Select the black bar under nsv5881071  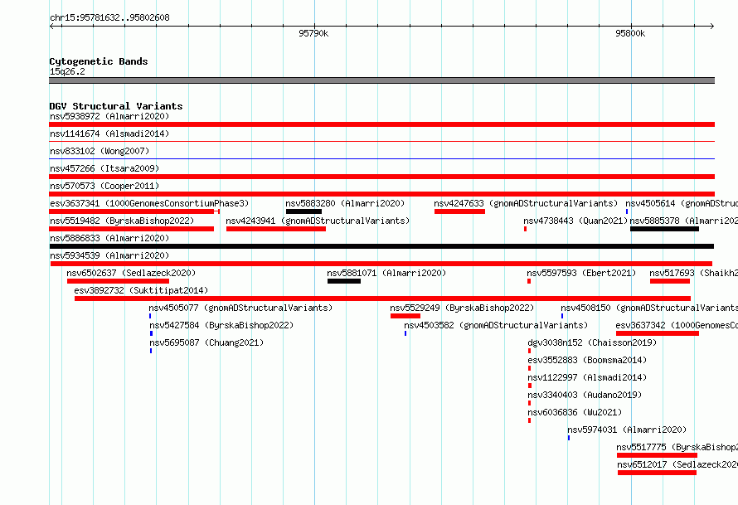pos(344,281)
